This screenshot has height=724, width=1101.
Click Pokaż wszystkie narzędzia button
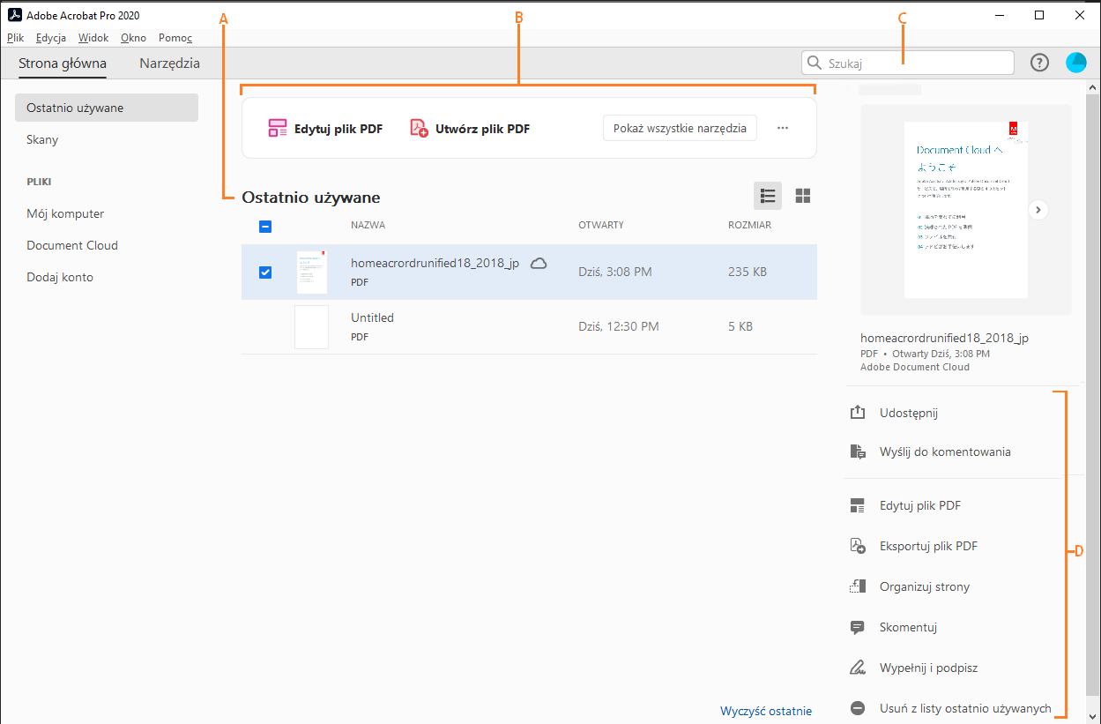point(680,128)
